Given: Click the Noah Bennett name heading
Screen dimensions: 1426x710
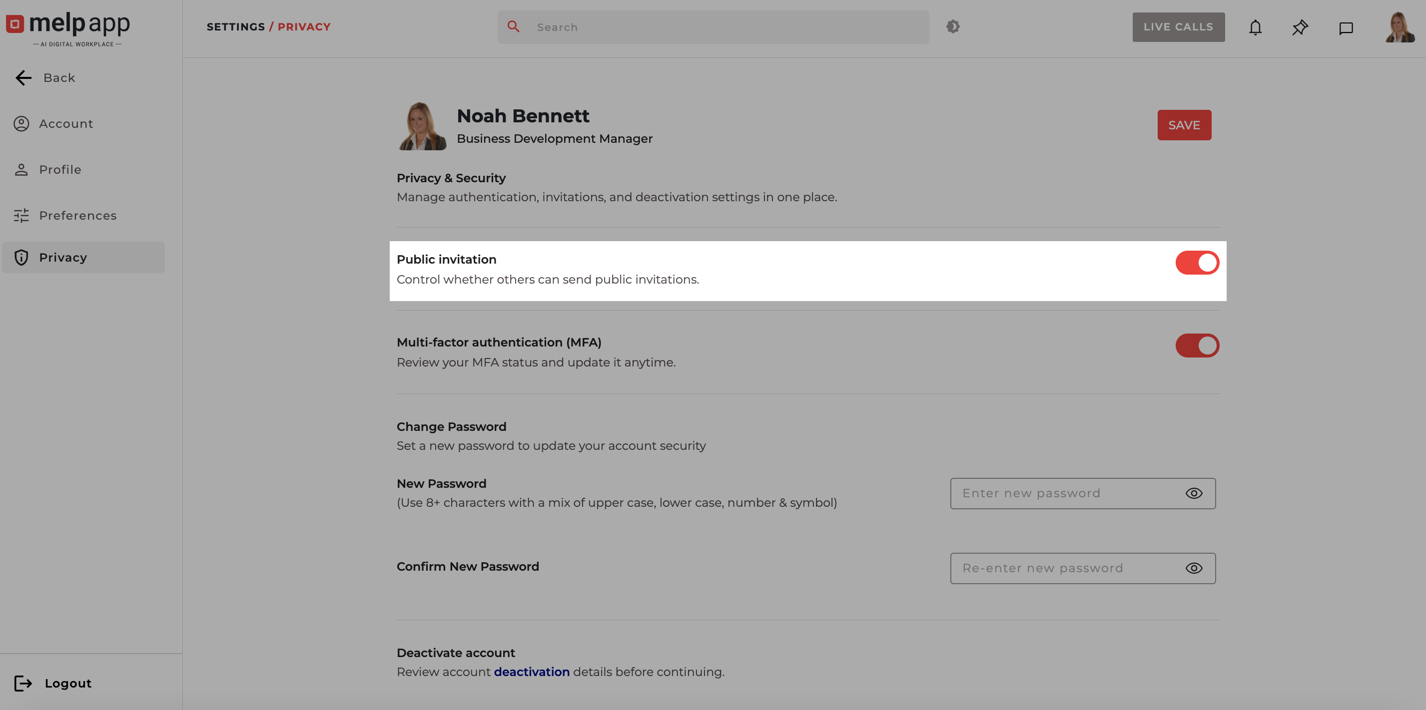Looking at the screenshot, I should point(523,116).
